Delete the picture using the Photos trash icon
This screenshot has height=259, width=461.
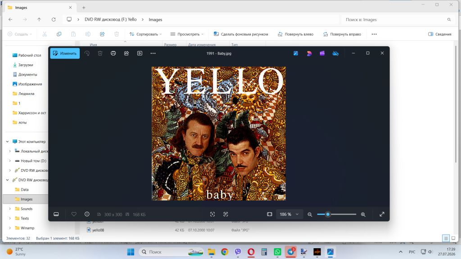click(x=100, y=54)
